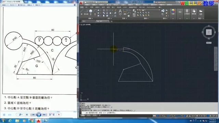This screenshot has width=219, height=123.
Task: Open workspace switching gear in status bar
Action: [x=197, y=116]
